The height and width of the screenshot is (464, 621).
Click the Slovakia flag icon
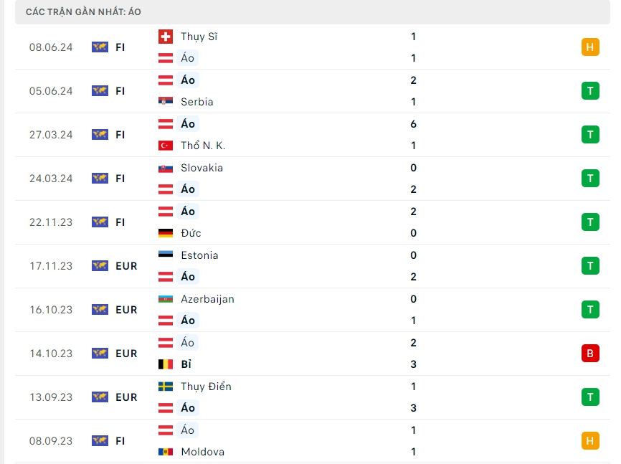point(165,168)
